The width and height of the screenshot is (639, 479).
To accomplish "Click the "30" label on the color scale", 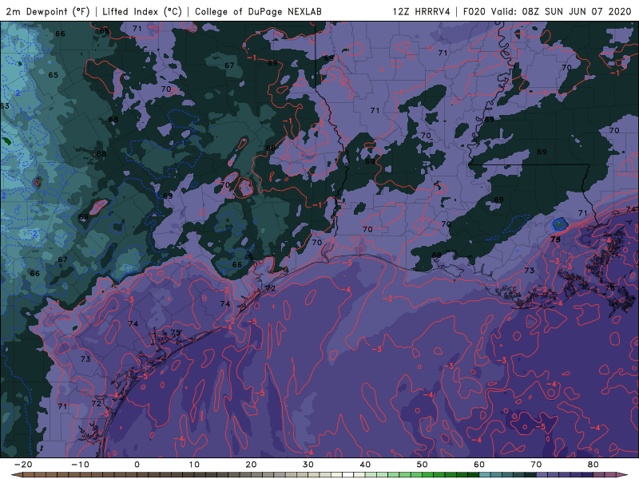I will pyautogui.click(x=308, y=465).
